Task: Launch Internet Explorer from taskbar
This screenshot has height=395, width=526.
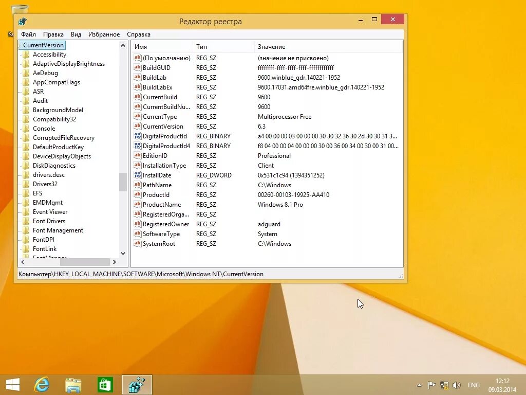Action: [42, 385]
